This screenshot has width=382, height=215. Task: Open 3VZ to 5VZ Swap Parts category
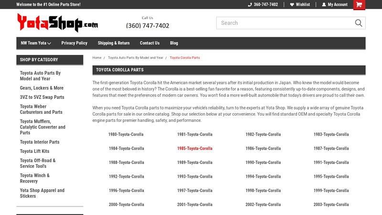pos(42,97)
